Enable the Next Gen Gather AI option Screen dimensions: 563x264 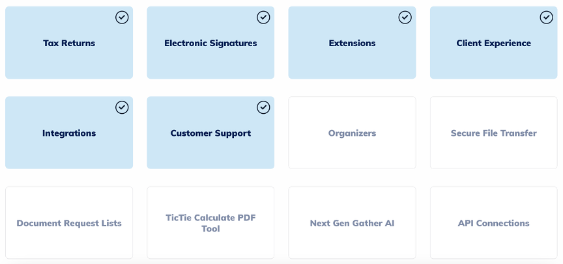[x=353, y=222]
